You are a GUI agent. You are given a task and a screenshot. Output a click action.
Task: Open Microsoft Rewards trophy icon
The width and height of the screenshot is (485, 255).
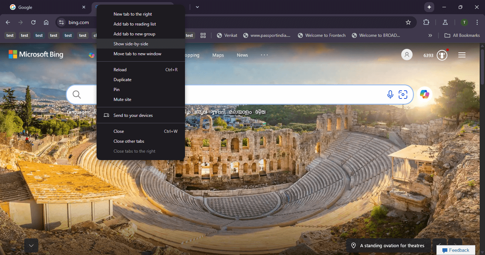coord(442,55)
